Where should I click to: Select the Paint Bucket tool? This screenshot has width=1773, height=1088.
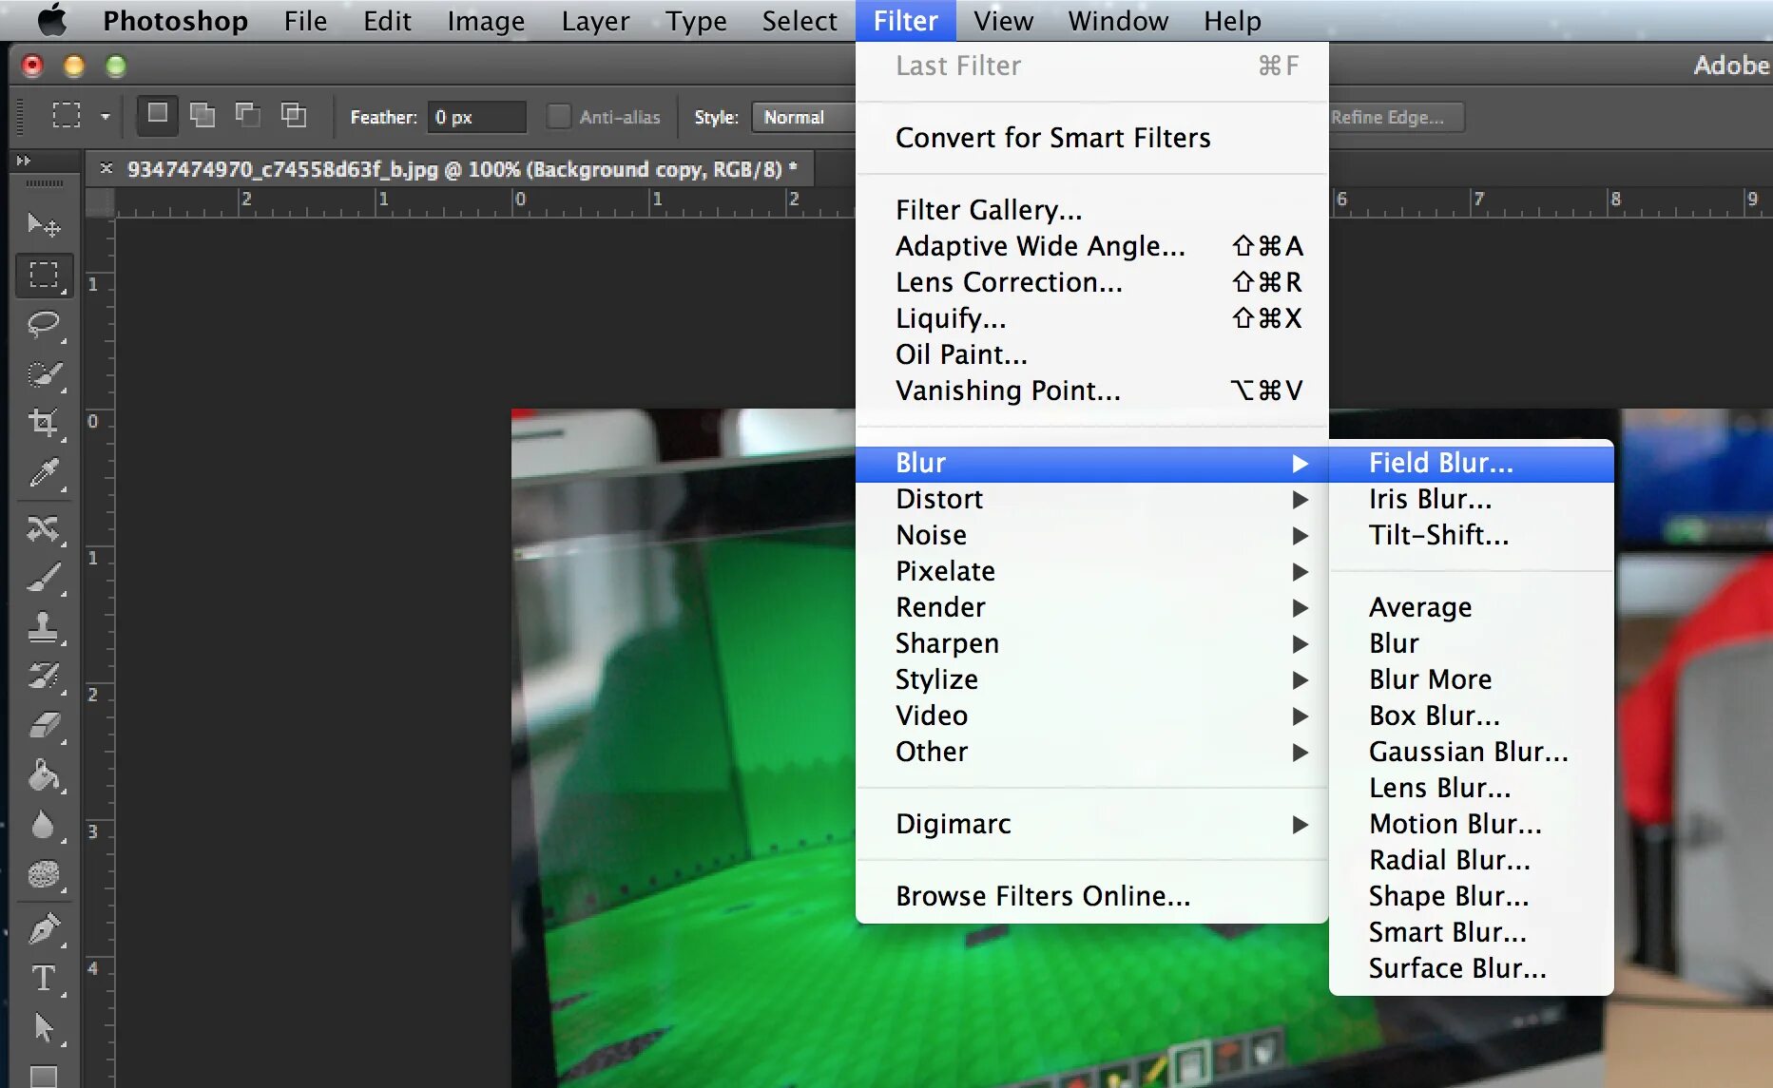[x=43, y=775]
